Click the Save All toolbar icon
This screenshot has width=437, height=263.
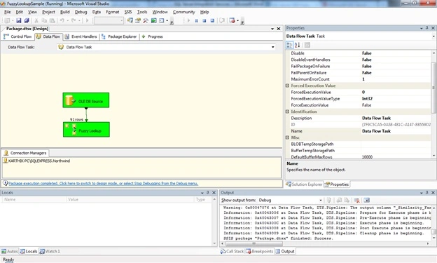click(x=27, y=20)
